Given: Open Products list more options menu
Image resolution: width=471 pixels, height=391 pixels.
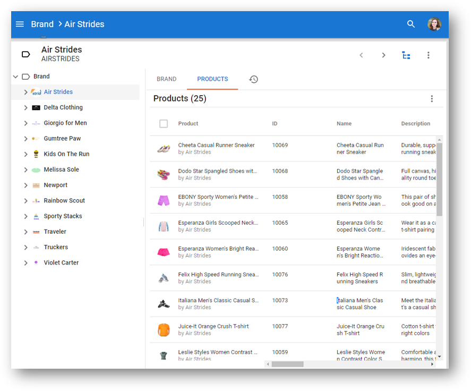Looking at the screenshot, I should coord(432,99).
